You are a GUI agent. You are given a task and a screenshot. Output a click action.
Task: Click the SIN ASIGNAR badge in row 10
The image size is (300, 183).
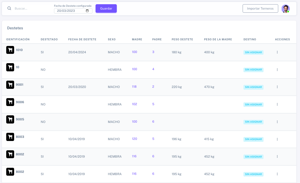coord(253,70)
